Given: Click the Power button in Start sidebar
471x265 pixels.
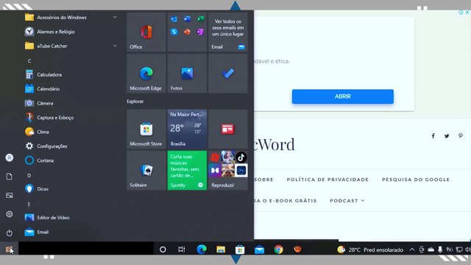Looking at the screenshot, I should click(x=10, y=233).
